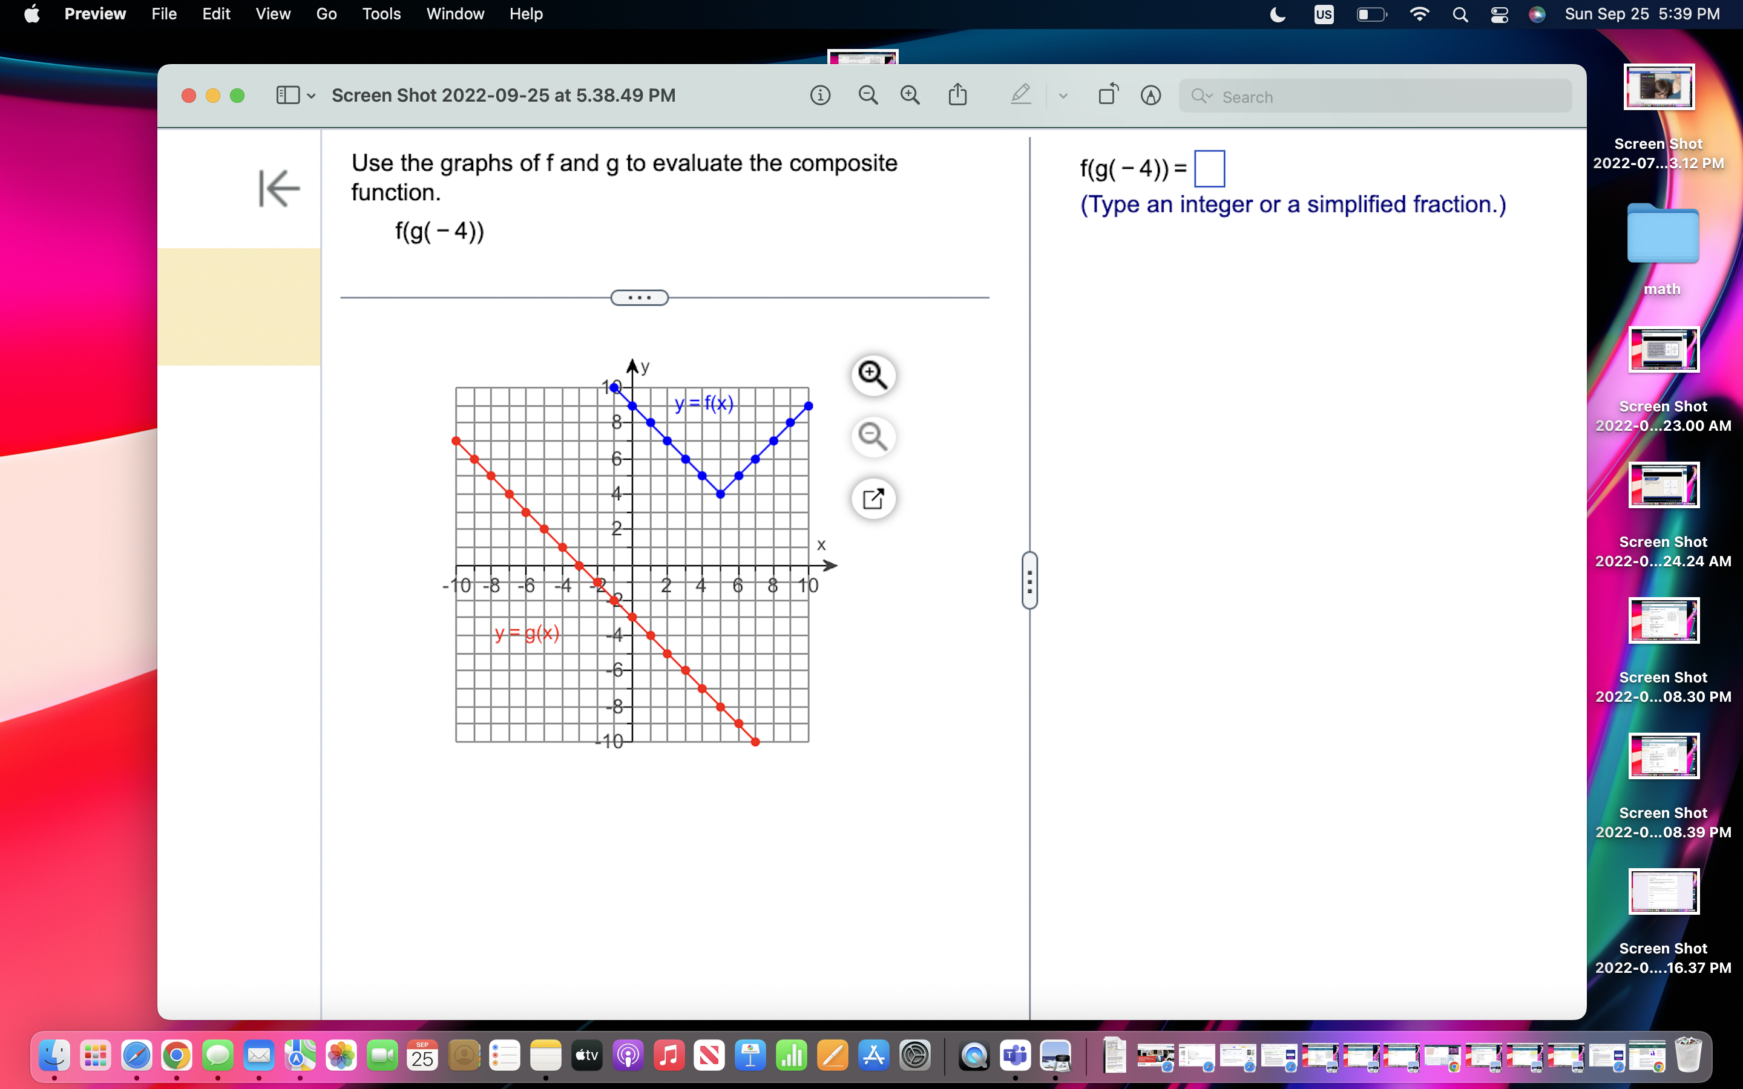The height and width of the screenshot is (1089, 1743).
Task: Zoom in using the Preview toolbar magnifier icon
Action: [x=910, y=94]
